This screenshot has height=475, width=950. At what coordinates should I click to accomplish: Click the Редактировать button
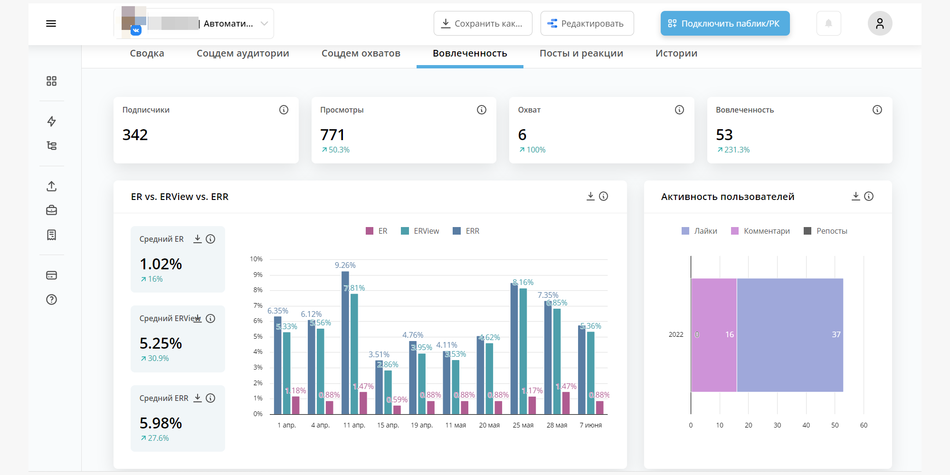pos(587,23)
